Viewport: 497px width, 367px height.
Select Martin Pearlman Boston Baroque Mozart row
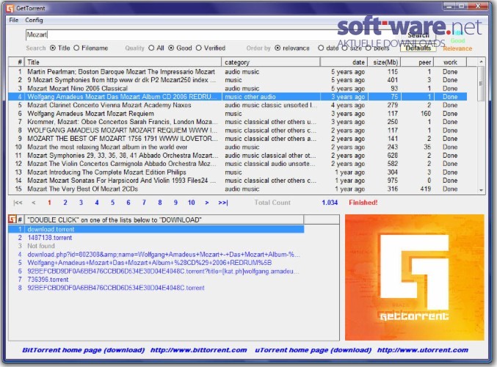click(x=238, y=72)
